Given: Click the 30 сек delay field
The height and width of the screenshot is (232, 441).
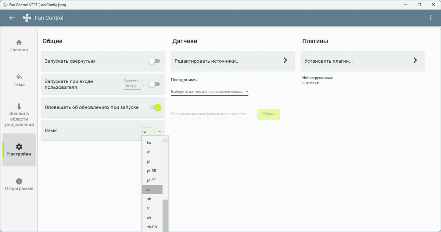Looking at the screenshot, I should pos(132,86).
